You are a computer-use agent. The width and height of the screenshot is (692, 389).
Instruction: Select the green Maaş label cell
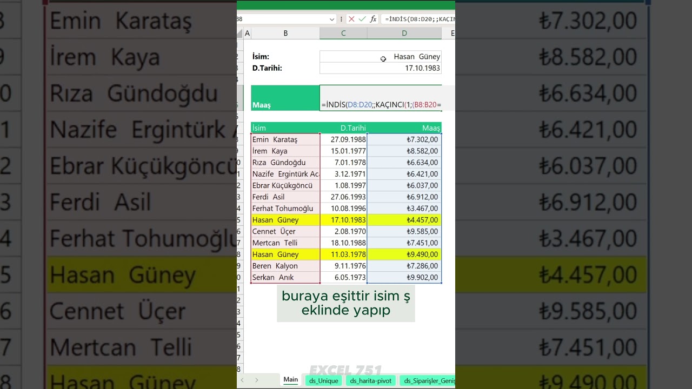click(x=285, y=98)
